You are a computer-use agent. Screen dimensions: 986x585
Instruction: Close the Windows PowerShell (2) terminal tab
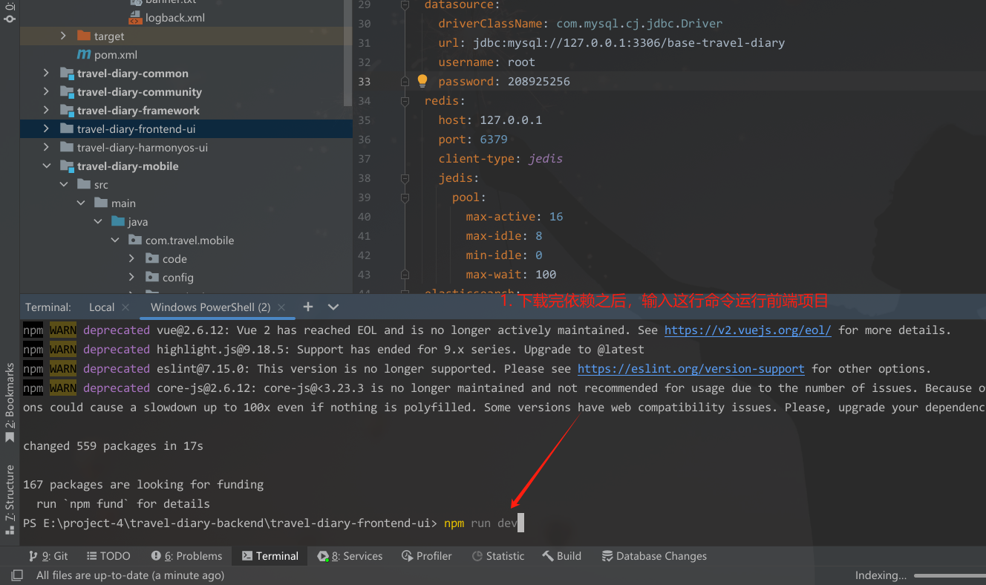pos(283,307)
